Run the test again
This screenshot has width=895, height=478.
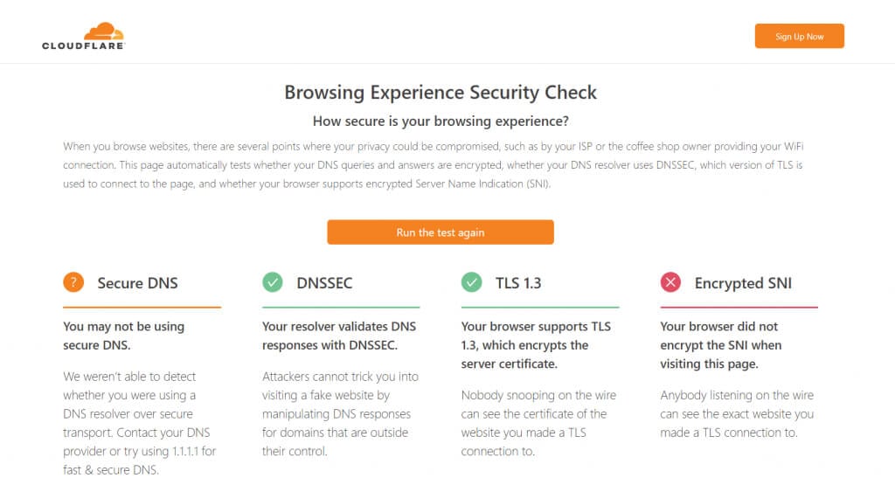[440, 232]
